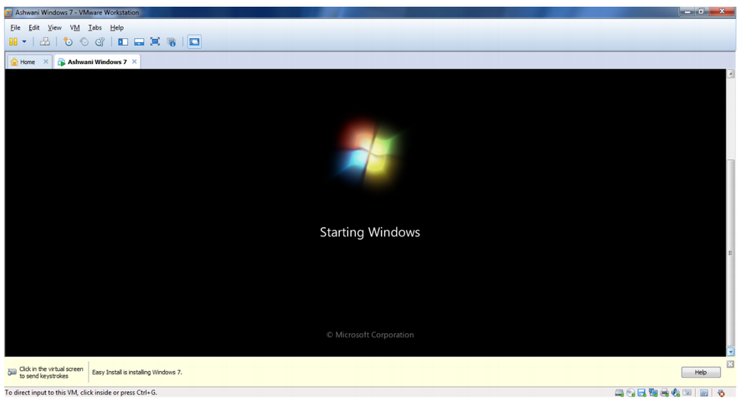The height and width of the screenshot is (401, 754).
Task: Click the Pause VM button in toolbar
Action: (13, 42)
